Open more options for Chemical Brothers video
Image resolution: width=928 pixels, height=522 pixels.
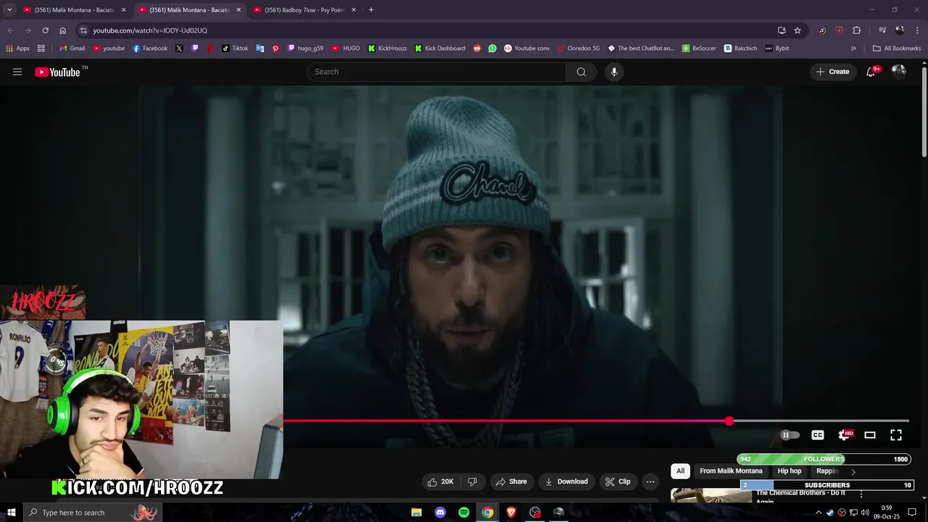click(861, 494)
